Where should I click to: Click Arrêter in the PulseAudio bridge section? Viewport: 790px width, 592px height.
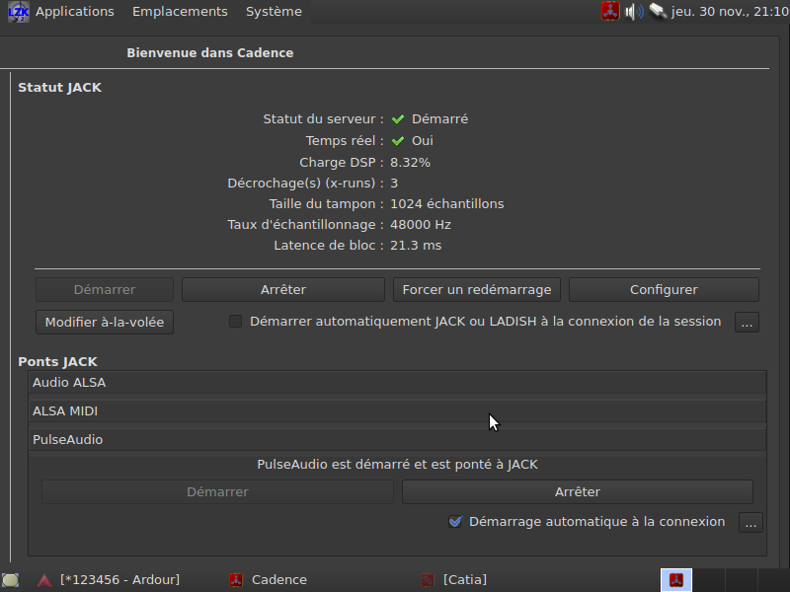tap(578, 491)
